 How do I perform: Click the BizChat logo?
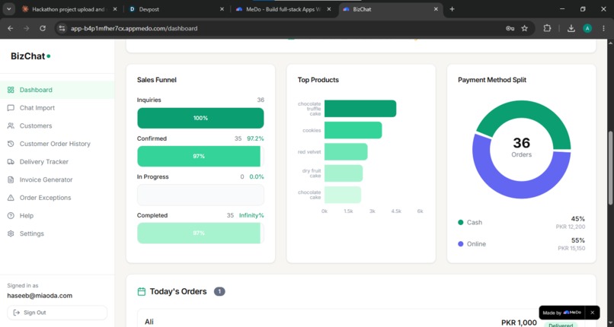30,56
